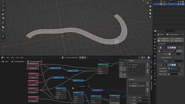The image size is (185, 104).
Task: Open socket Type dropdown showing Vector
Action: [143, 98]
